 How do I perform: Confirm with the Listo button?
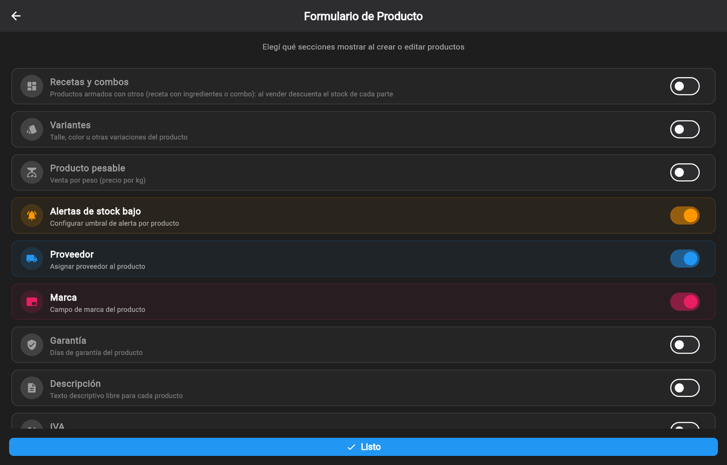363,447
